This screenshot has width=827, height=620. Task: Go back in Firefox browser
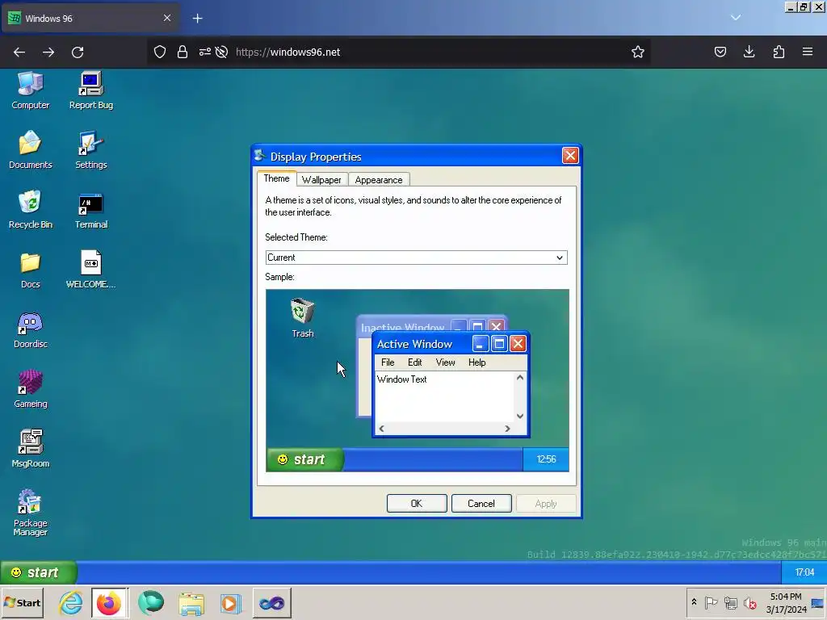(x=19, y=52)
